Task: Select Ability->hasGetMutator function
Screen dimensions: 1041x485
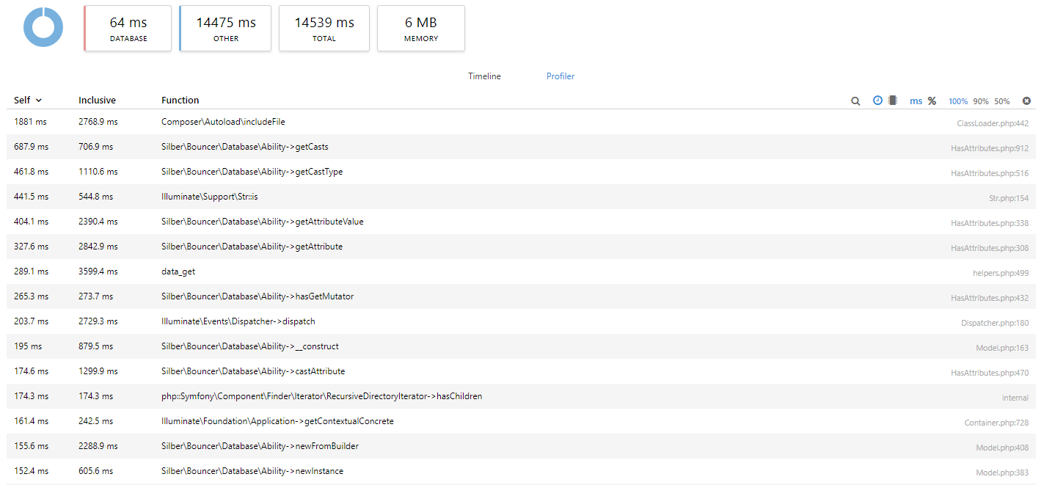Action: pos(257,296)
